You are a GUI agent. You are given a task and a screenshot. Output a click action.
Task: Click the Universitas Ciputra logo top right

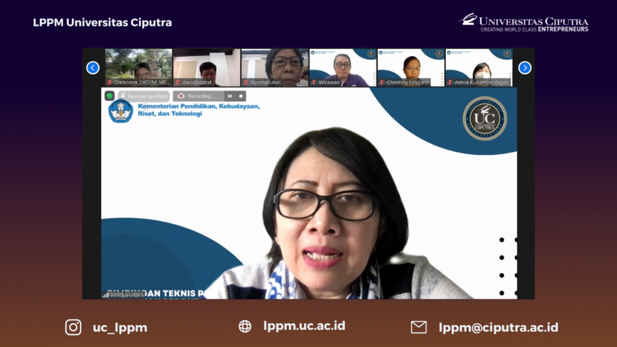tap(523, 22)
